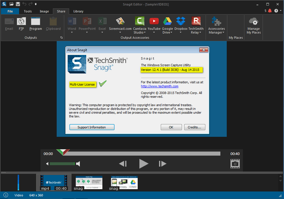Screen dimensions: 284x199
Task: Choose the Program output icon
Action: pos(36,21)
